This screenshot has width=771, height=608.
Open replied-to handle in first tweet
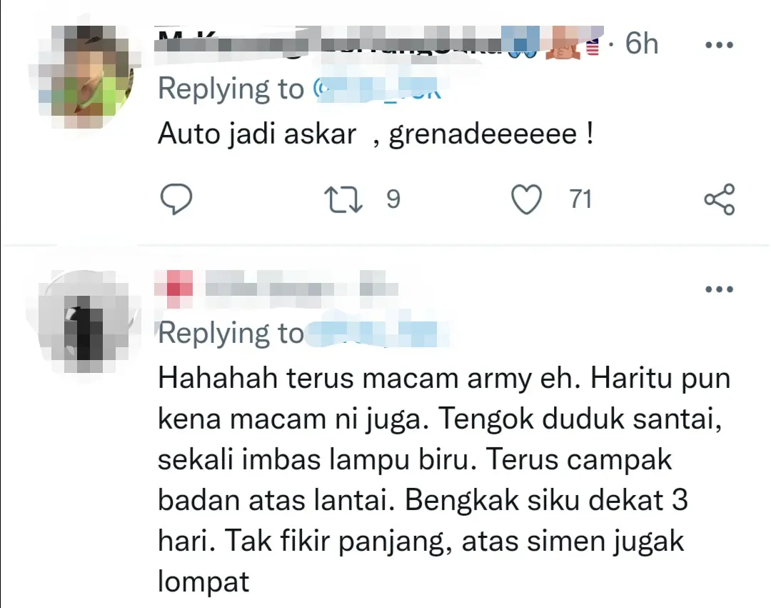pos(378,89)
